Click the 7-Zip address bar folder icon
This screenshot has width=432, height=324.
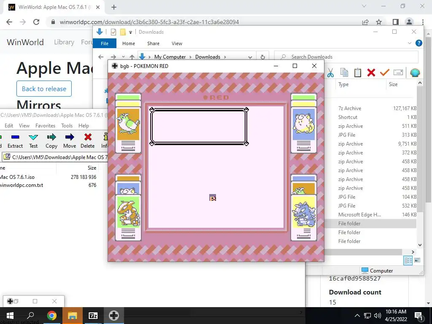(7, 157)
